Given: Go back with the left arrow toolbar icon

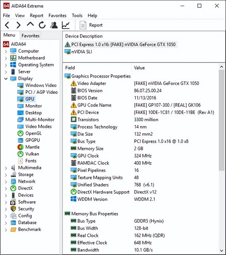Looking at the screenshot, I should click(x=7, y=25).
